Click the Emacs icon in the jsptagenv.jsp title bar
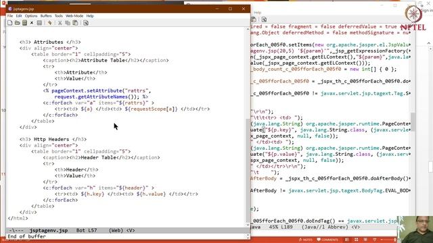 pyautogui.click(x=10, y=9)
